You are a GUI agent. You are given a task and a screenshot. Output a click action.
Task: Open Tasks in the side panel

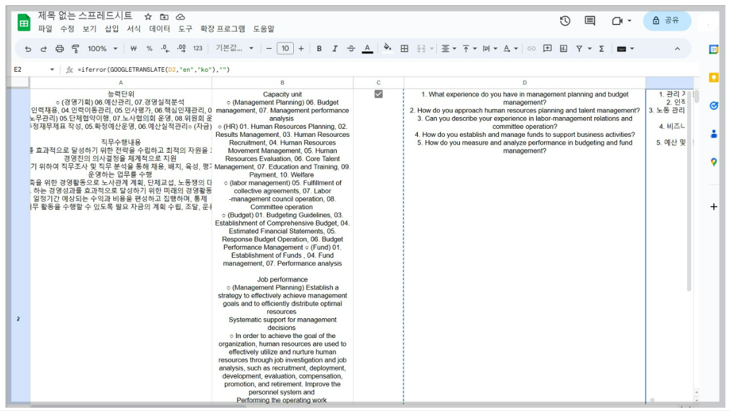click(714, 106)
